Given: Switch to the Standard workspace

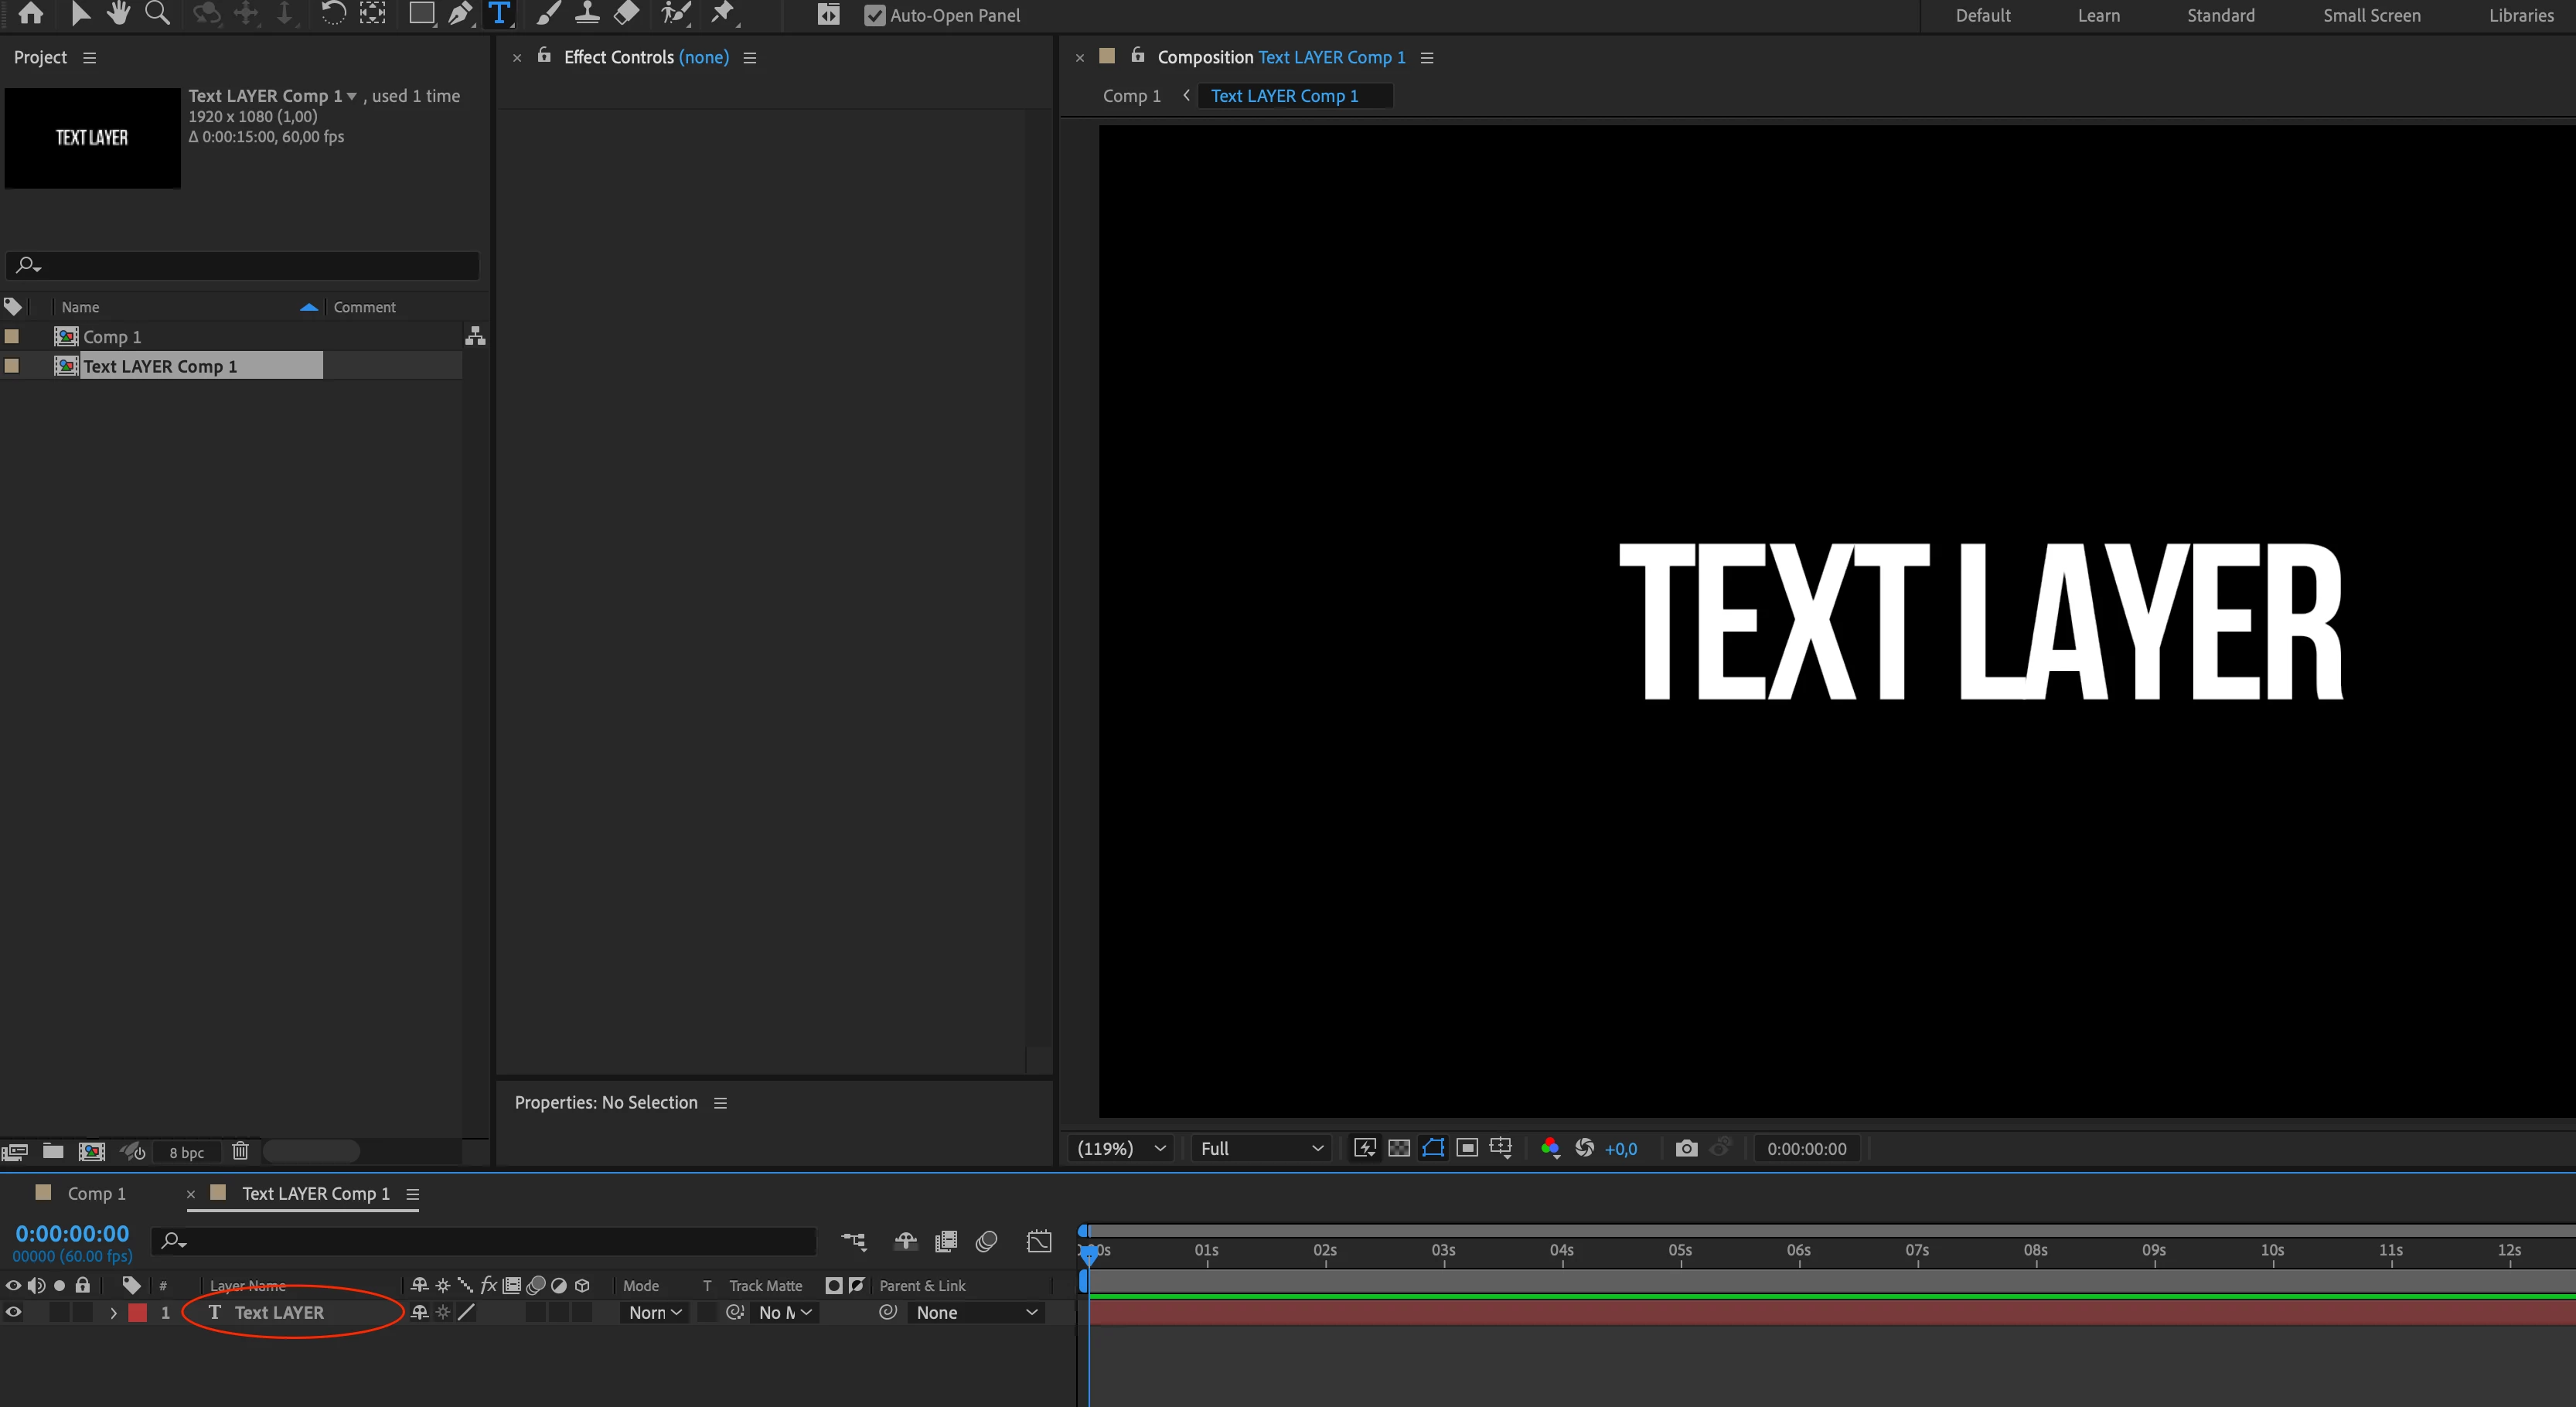Looking at the screenshot, I should point(2220,15).
